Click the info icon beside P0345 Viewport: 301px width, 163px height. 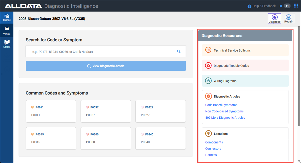[33, 134]
